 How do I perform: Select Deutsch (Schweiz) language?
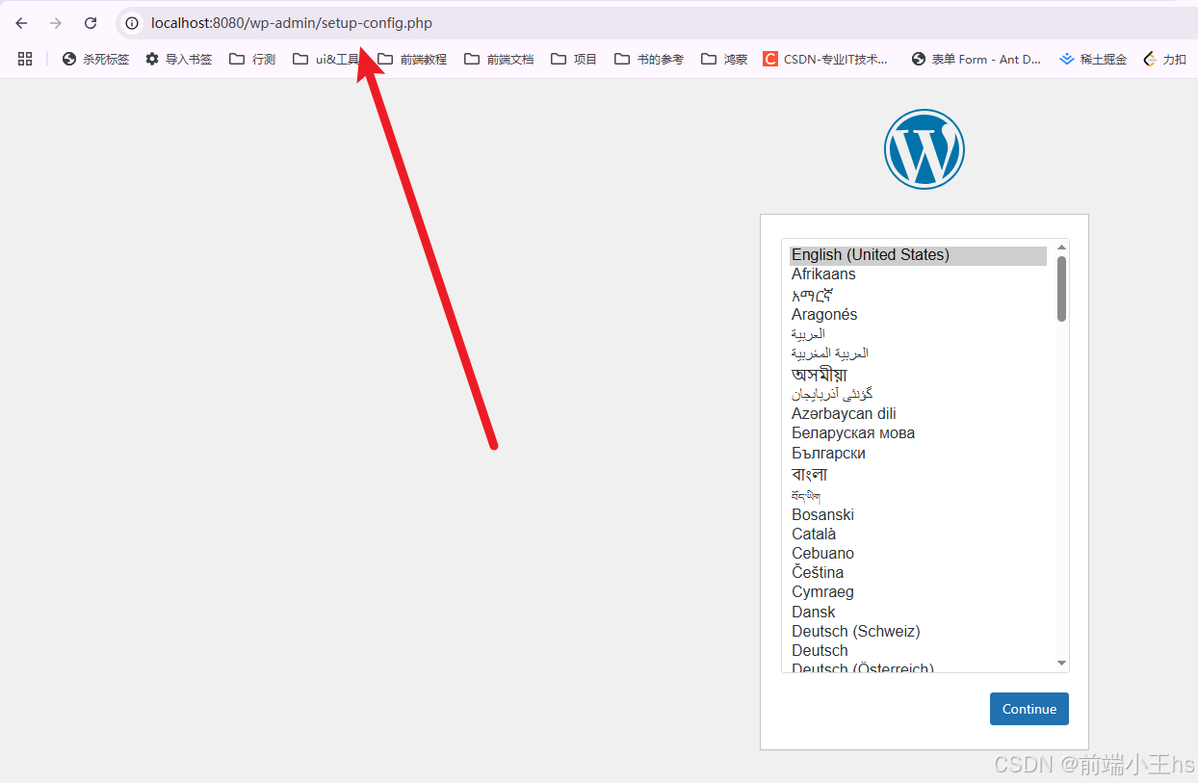pyautogui.click(x=918, y=632)
